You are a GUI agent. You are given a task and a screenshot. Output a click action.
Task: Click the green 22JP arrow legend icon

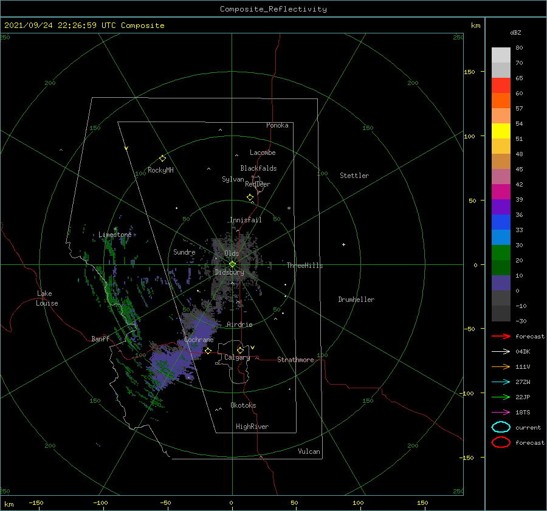tap(501, 397)
